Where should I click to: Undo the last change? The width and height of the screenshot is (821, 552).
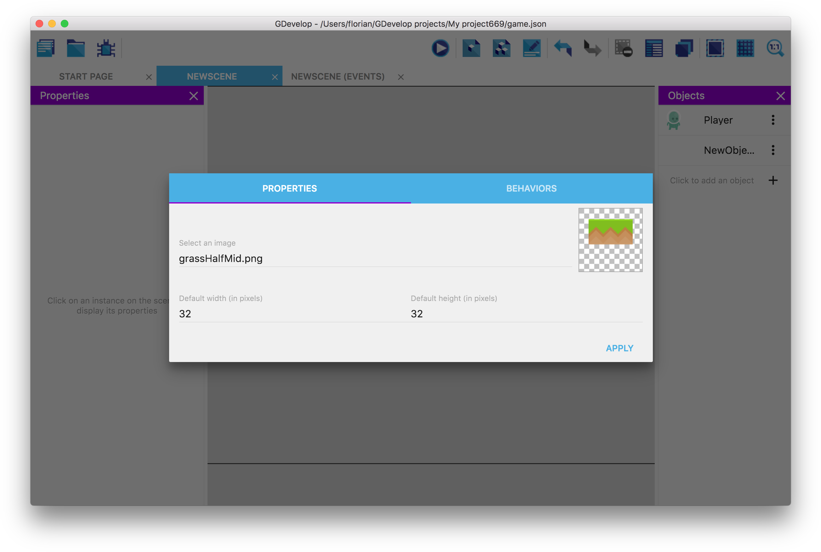(x=563, y=48)
